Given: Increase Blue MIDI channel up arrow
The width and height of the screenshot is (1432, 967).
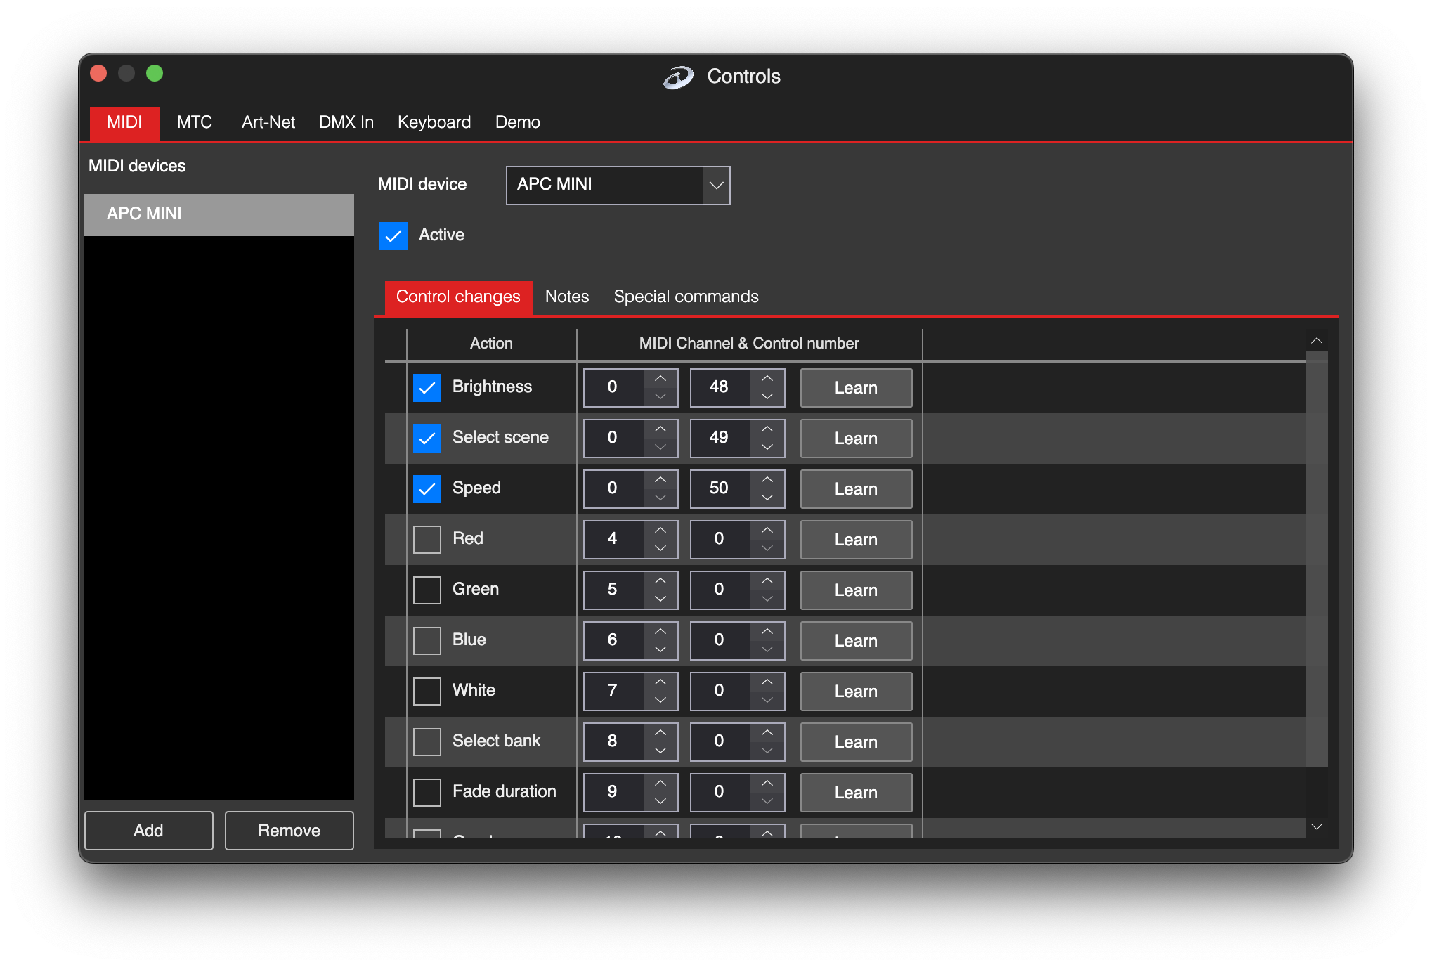Looking at the screenshot, I should point(660,631).
